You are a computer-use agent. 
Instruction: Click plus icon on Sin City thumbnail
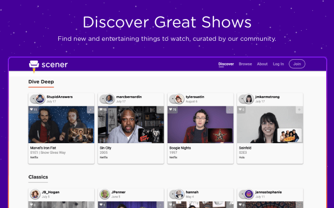pyautogui.click(x=160, y=110)
